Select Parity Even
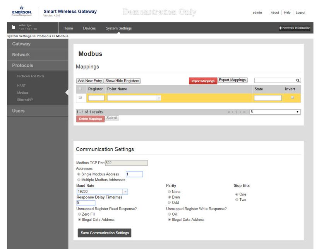 click(x=169, y=197)
